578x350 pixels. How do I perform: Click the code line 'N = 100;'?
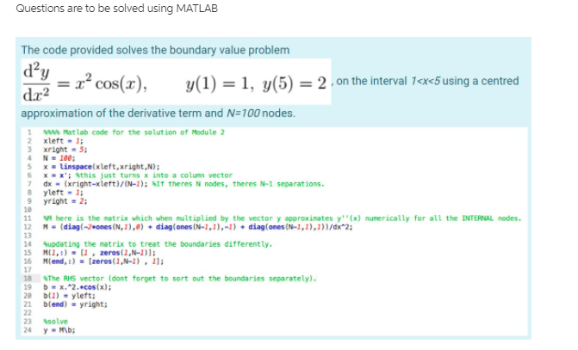point(59,158)
